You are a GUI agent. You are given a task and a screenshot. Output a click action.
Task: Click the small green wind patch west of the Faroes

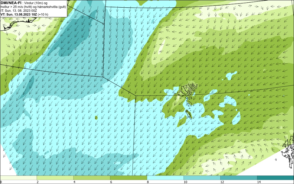click(96, 118)
